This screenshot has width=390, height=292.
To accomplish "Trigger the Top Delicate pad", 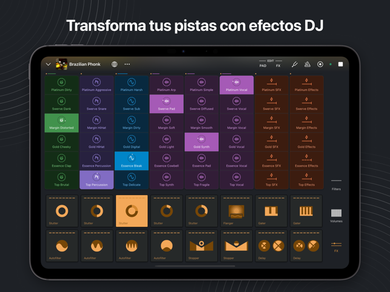I will coord(132,180).
